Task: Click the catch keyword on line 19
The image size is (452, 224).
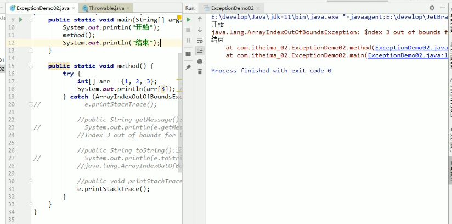Action: coord(79,97)
